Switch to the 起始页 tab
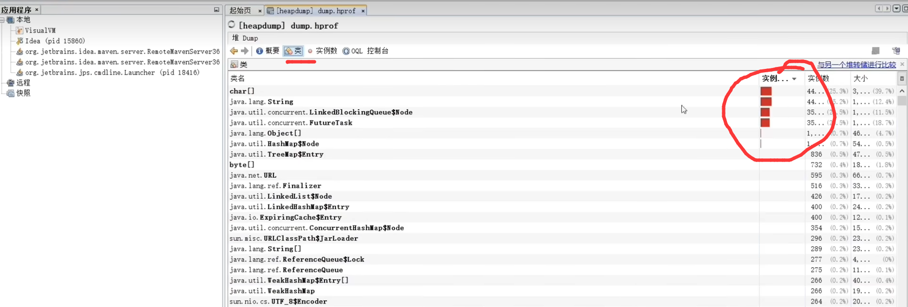 240,10
